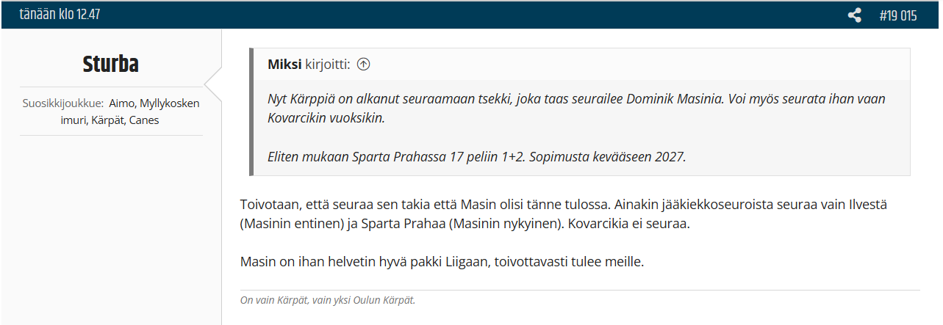Click the word kirjoitti: in quote header
This screenshot has width=943, height=325.
[x=328, y=65]
